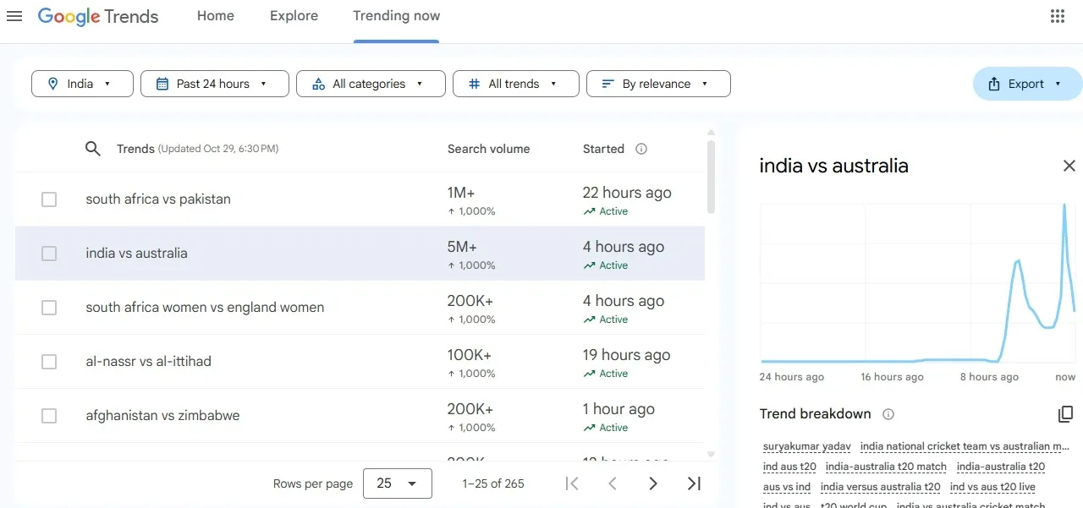Expand the Past 24 hours filter

(214, 84)
